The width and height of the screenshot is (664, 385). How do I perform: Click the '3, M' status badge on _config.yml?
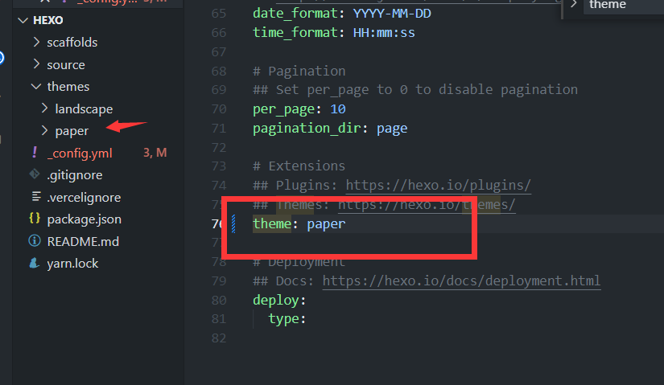(154, 153)
